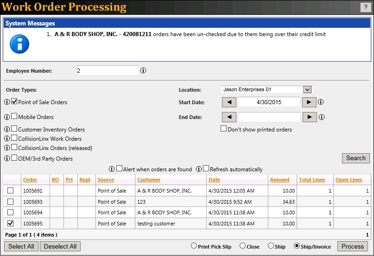Image resolution: width=374 pixels, height=256 pixels.
Task: Move End Date back with left arrow
Action: [229, 117]
